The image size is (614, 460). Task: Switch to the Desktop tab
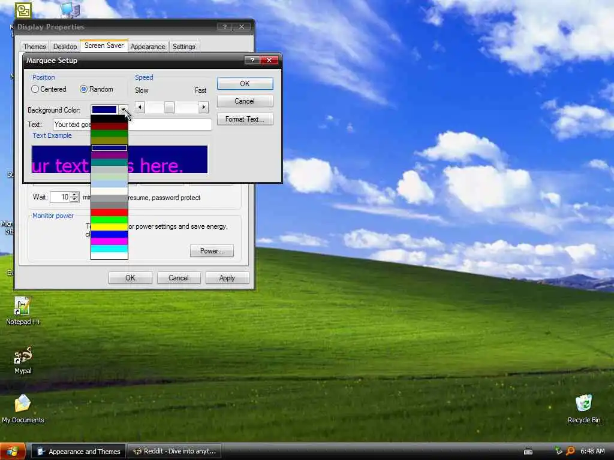[x=65, y=47]
